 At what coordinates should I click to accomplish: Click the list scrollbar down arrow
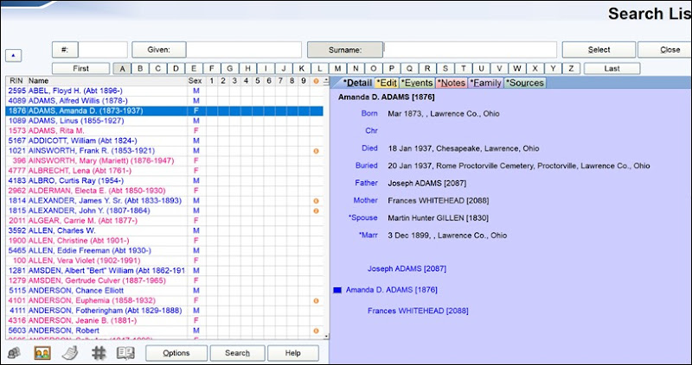[326, 337]
